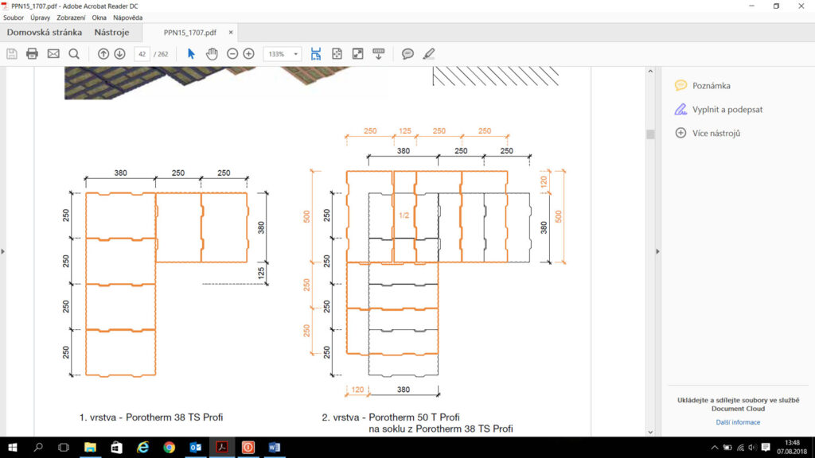Click the page number input field
Viewport: 815px width, 458px height.
142,53
